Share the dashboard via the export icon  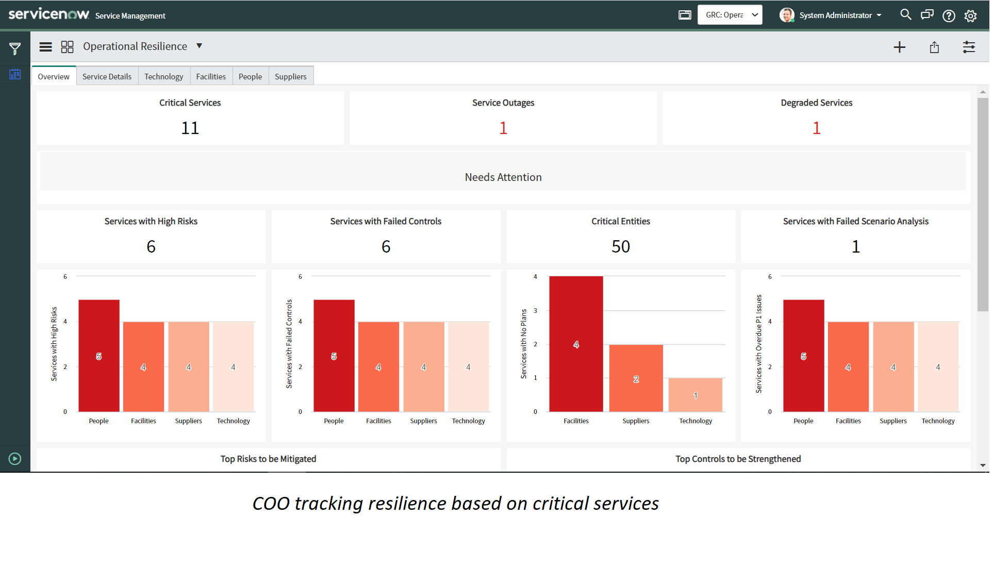point(934,47)
